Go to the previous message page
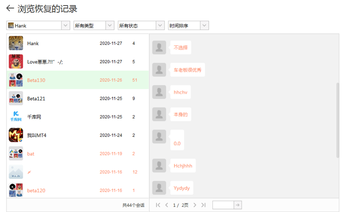This screenshot has height=212, width=345. point(166,205)
